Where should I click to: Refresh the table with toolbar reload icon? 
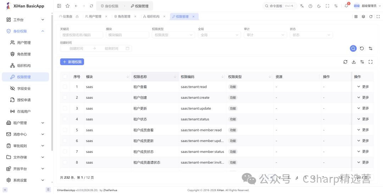pyautogui.click(x=345, y=62)
